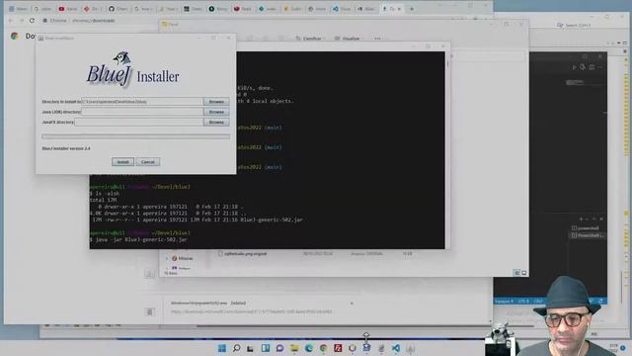
Task: Expand the Músicas tree node
Action: coord(167,258)
